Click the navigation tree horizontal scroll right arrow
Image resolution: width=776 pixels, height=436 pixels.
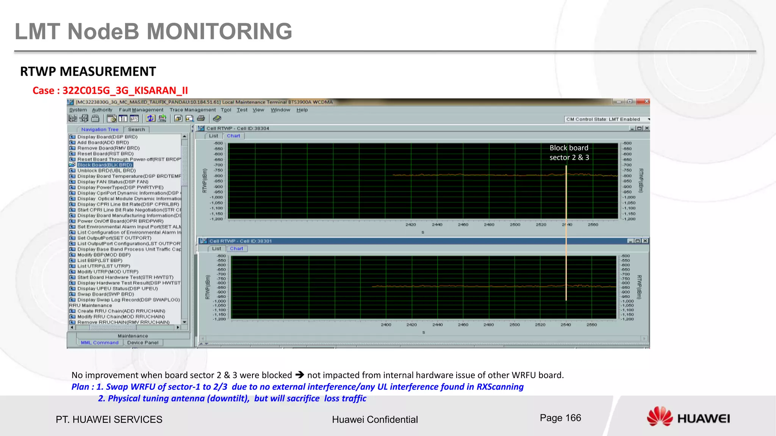178,327
